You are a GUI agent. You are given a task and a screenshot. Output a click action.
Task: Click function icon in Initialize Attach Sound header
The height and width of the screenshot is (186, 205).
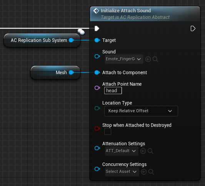(96, 11)
